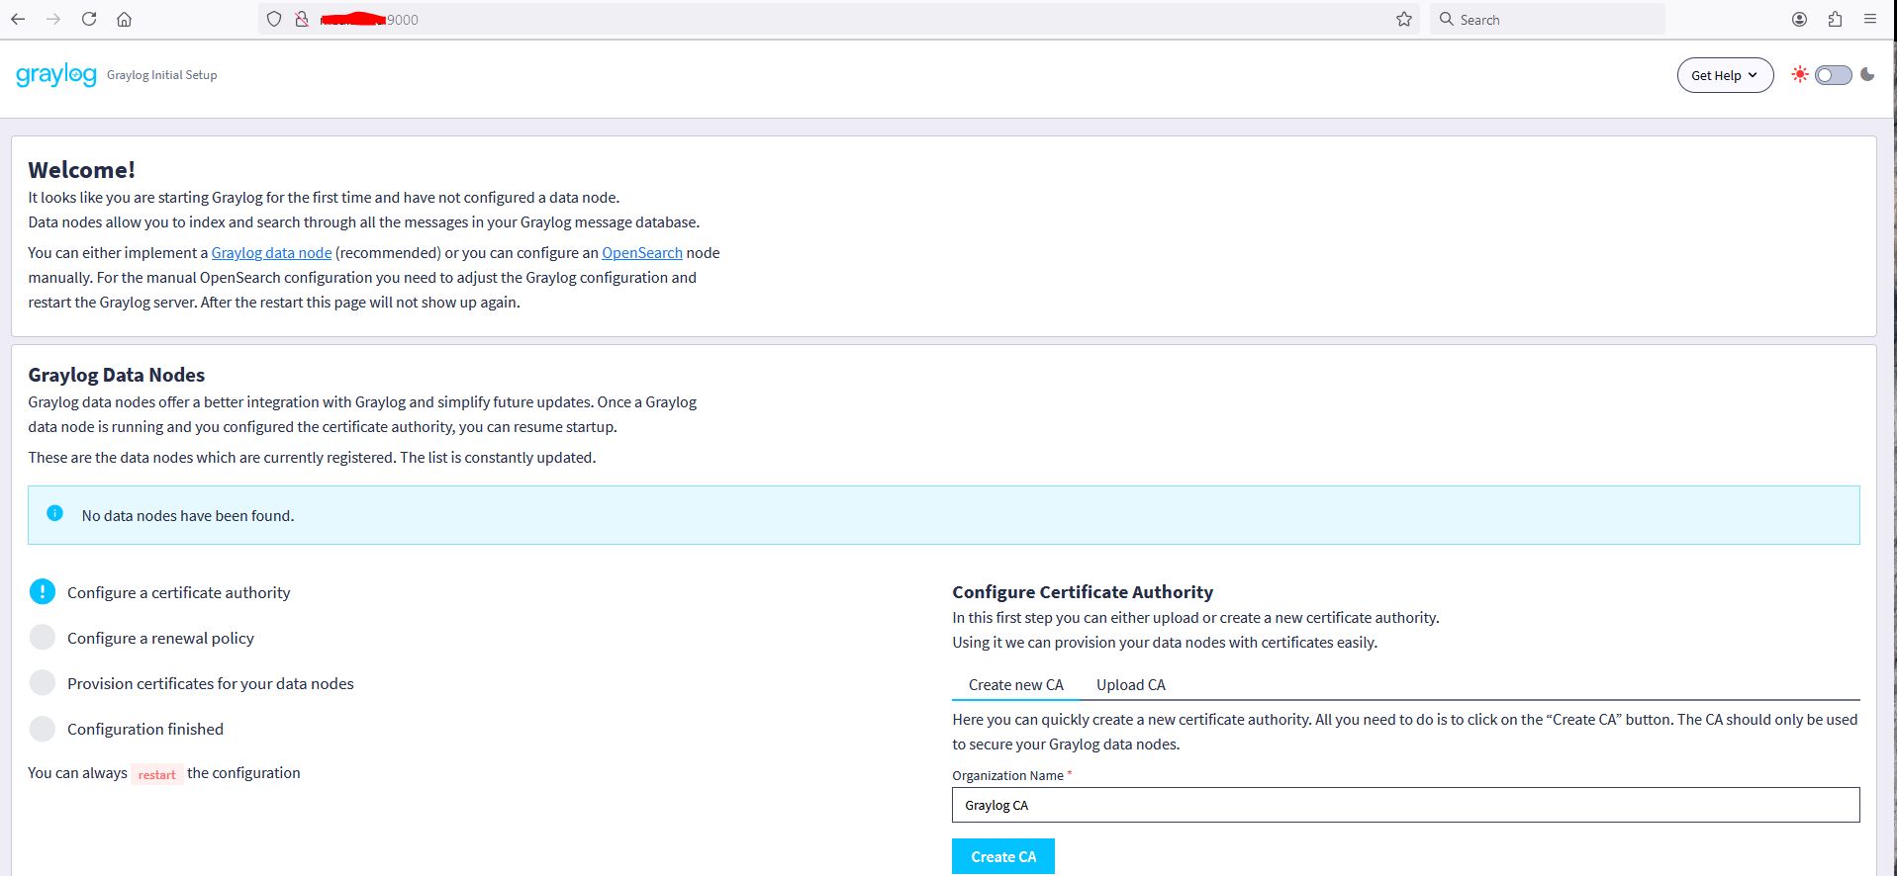The height and width of the screenshot is (876, 1897).
Task: Click the sun light-theme icon
Action: 1800,74
